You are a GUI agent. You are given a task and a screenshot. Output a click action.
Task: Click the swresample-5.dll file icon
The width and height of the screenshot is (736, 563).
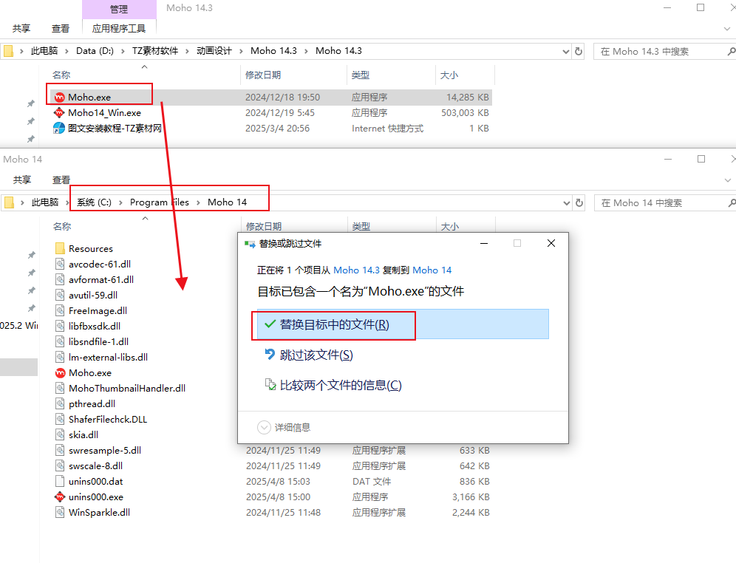(x=60, y=450)
